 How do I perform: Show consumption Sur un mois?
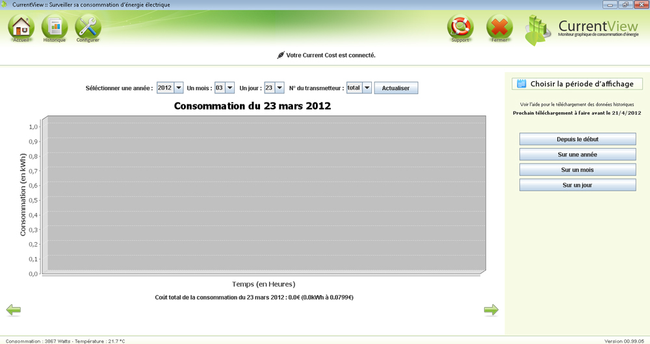click(x=577, y=170)
